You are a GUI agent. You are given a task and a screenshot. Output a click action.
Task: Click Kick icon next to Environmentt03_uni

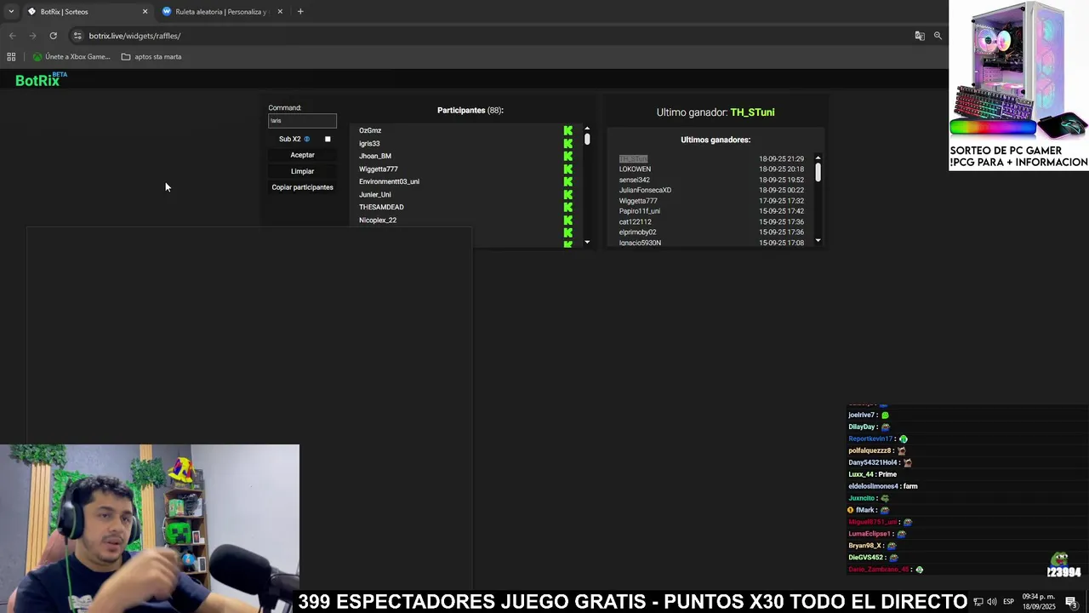pyautogui.click(x=568, y=181)
